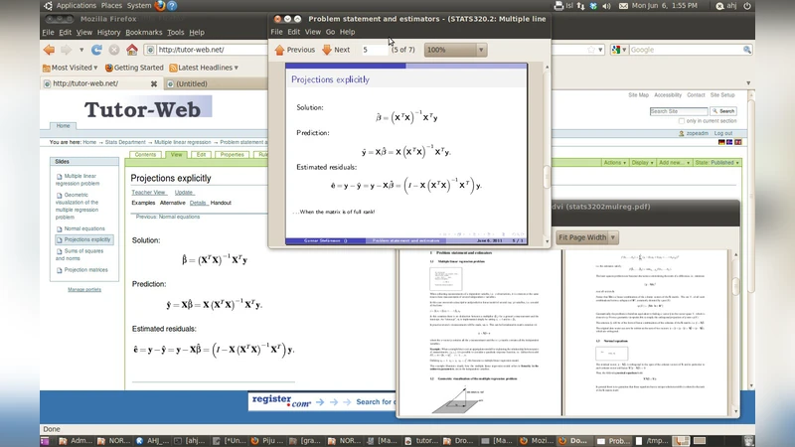Switch to the Contents tab
Image resolution: width=795 pixels, height=447 pixels.
[x=145, y=155]
